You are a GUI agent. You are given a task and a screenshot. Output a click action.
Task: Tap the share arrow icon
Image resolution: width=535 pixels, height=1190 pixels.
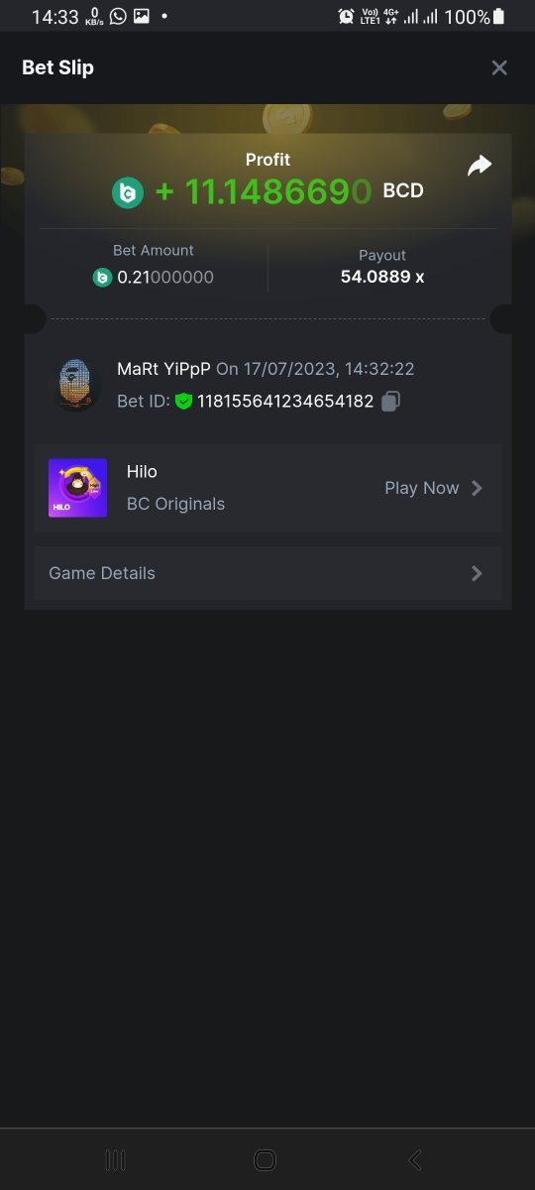coord(480,166)
